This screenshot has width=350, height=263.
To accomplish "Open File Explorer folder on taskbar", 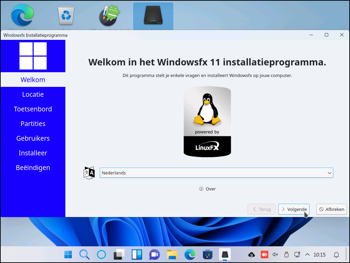I will [172, 254].
